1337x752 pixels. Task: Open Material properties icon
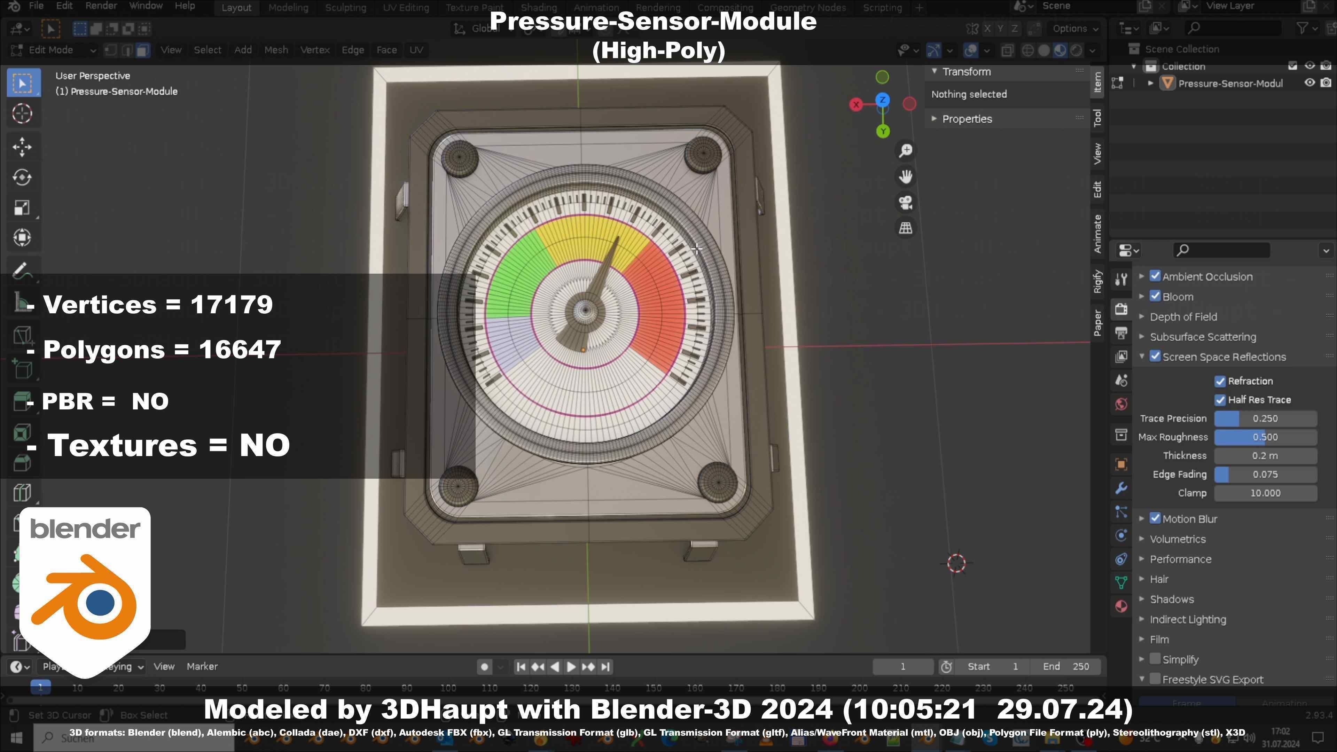coord(1121,607)
